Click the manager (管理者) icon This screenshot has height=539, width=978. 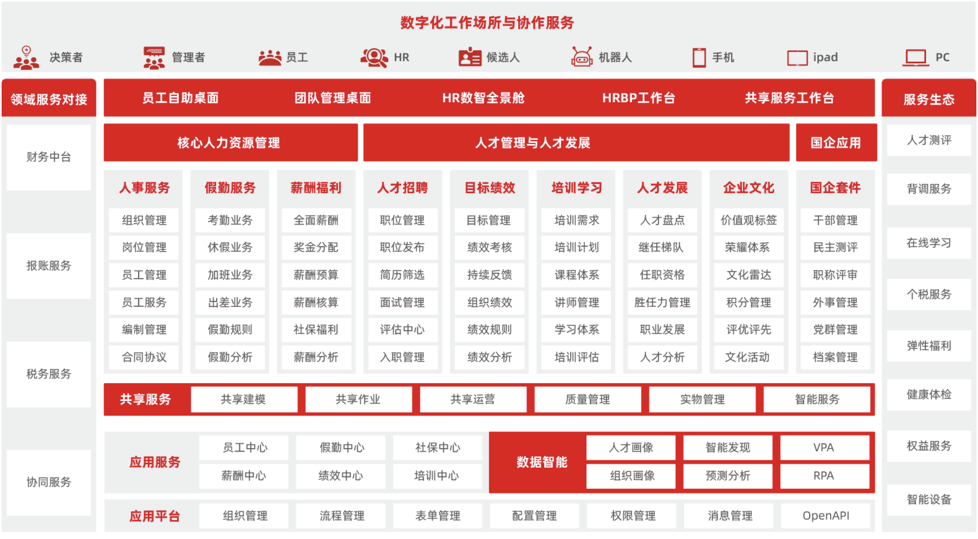(x=154, y=57)
